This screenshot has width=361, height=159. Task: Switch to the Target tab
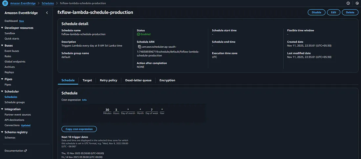(87, 80)
